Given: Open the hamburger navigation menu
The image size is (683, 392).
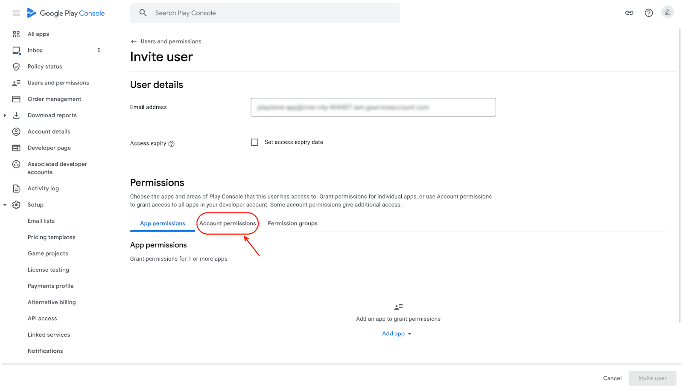Looking at the screenshot, I should tap(16, 13).
